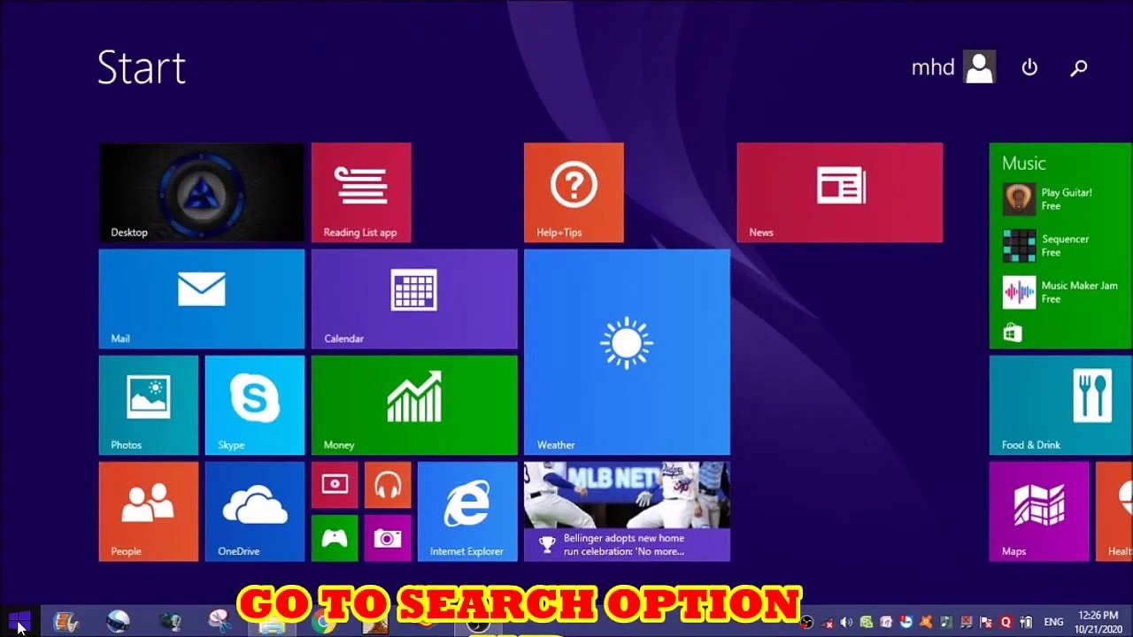Click the mhd user account picture

click(x=980, y=67)
